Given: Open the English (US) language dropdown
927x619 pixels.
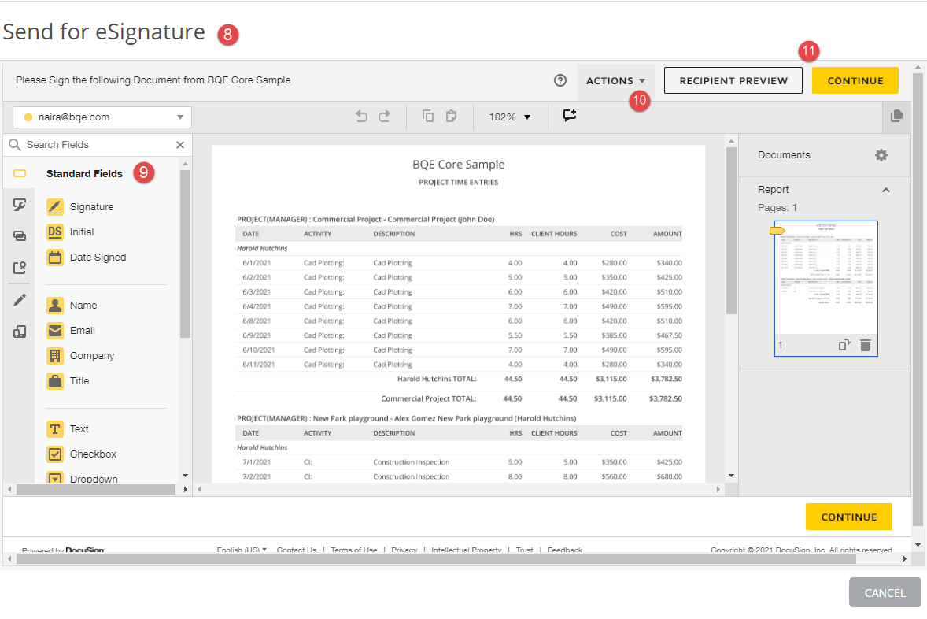Looking at the screenshot, I should point(242,550).
